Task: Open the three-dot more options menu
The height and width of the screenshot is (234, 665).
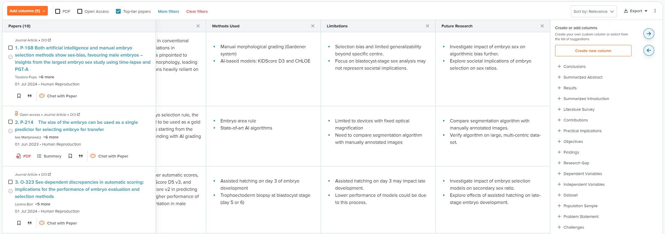Action: click(x=655, y=11)
